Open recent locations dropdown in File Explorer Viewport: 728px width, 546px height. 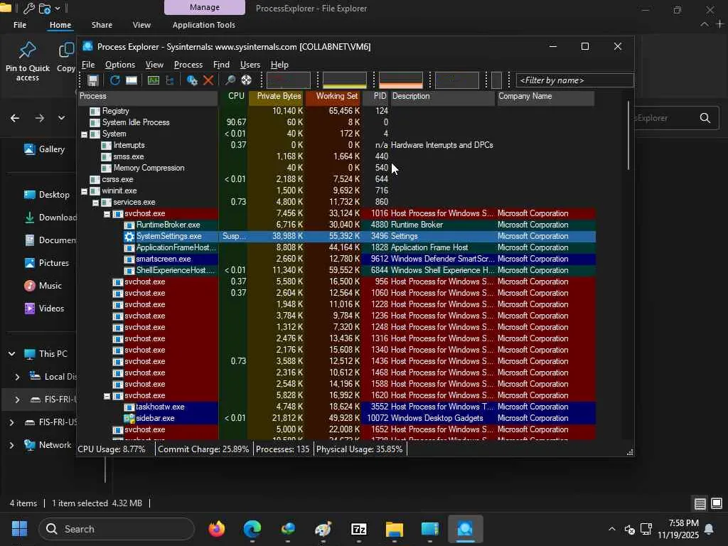point(61,118)
